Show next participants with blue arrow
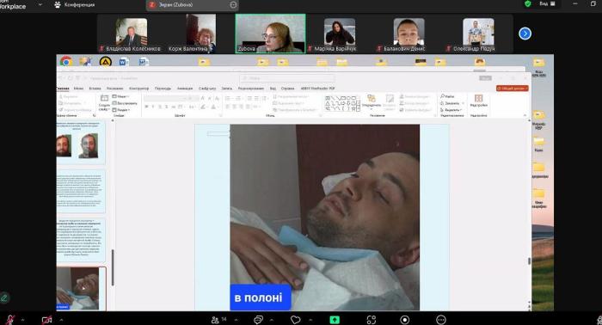 point(525,34)
